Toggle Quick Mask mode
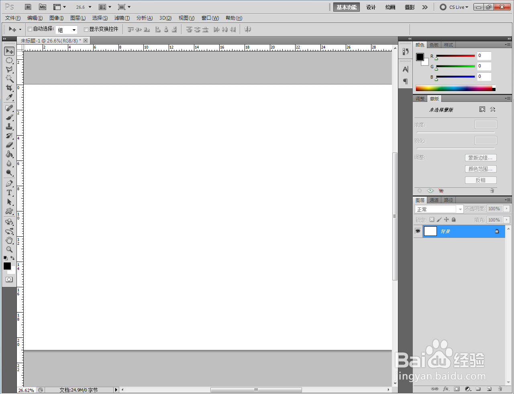Image resolution: width=514 pixels, height=394 pixels. click(9, 280)
